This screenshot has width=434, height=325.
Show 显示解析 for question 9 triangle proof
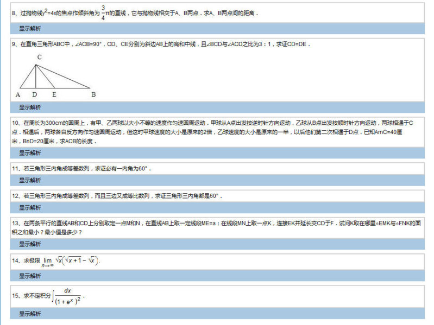coord(30,107)
